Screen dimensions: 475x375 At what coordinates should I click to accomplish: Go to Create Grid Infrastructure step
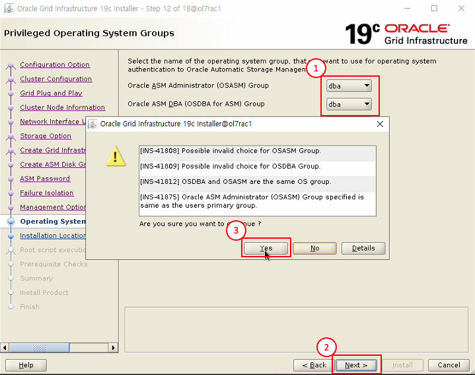(53, 150)
